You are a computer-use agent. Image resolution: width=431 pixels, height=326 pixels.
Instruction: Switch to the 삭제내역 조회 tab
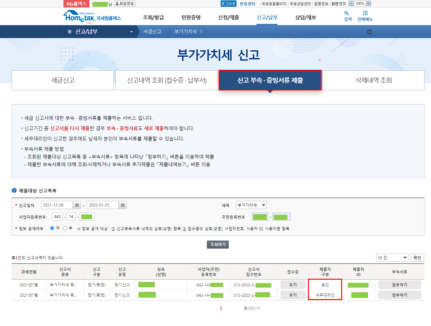pyautogui.click(x=374, y=80)
